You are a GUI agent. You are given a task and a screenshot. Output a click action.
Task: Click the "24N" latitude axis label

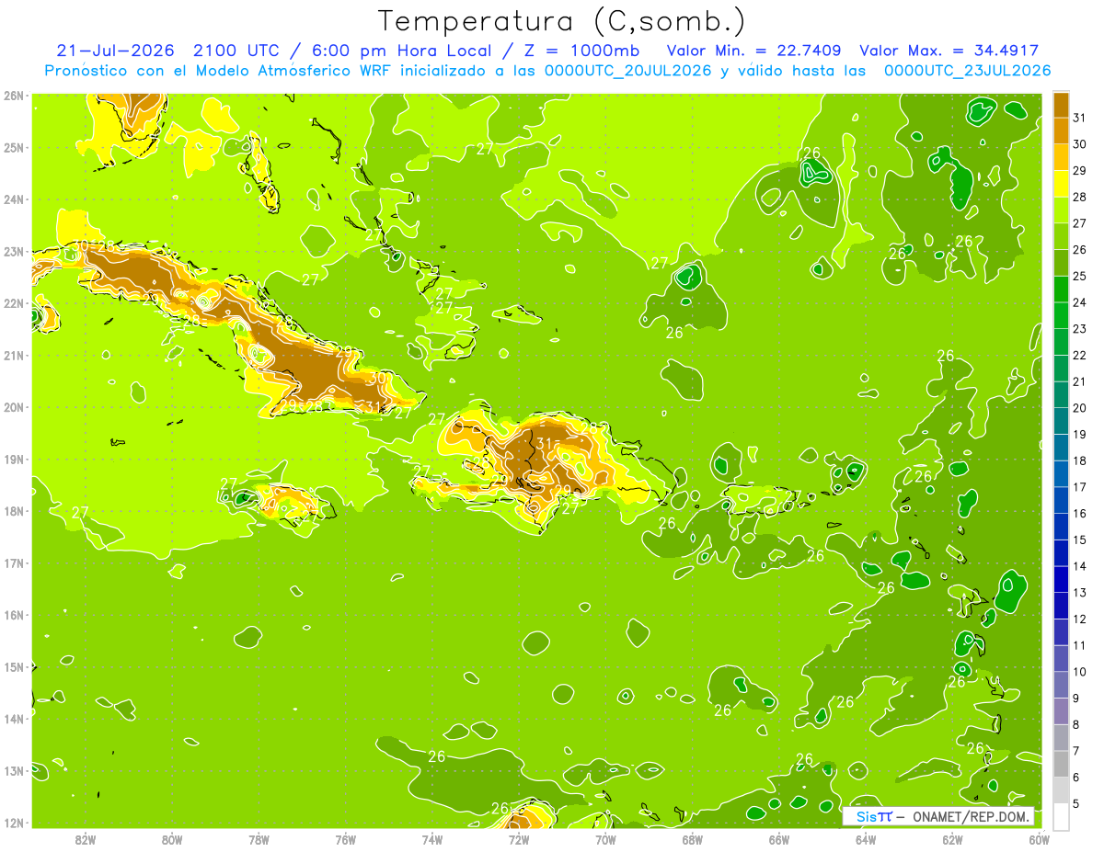14,199
